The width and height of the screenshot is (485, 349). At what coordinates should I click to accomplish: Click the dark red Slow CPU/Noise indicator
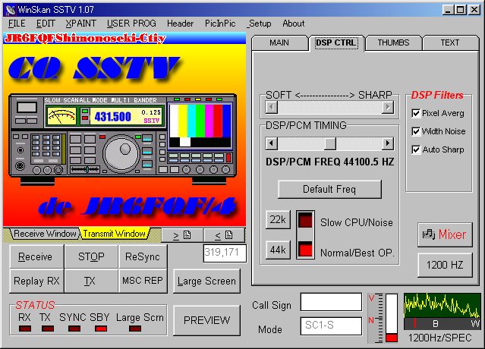pyautogui.click(x=305, y=221)
